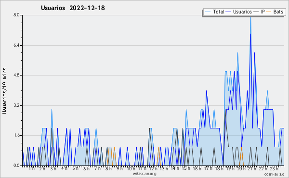The width and height of the screenshot is (289, 178).
Task: Click the y-axis value 0.0
Action: pos(16,165)
